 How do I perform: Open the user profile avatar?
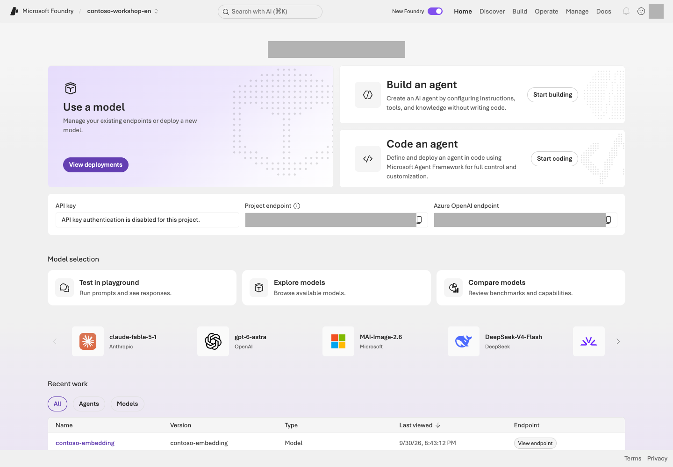click(x=656, y=11)
